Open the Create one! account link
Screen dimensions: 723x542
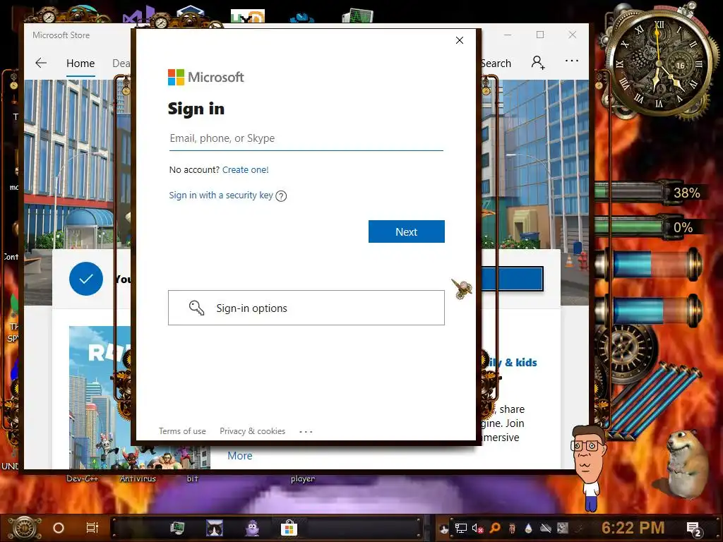click(245, 169)
